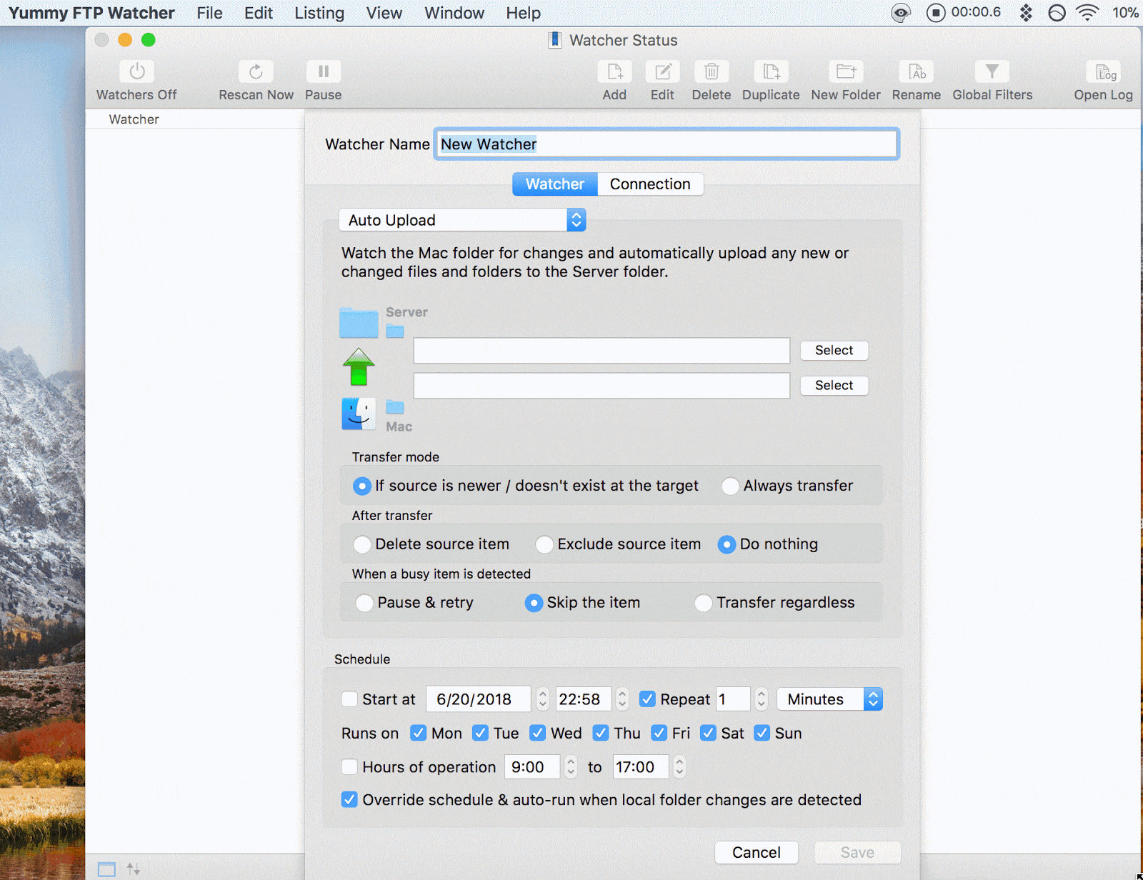Click the Dropbox icon in menu bar
Viewport: 1143px width, 880px height.
coord(1026,13)
